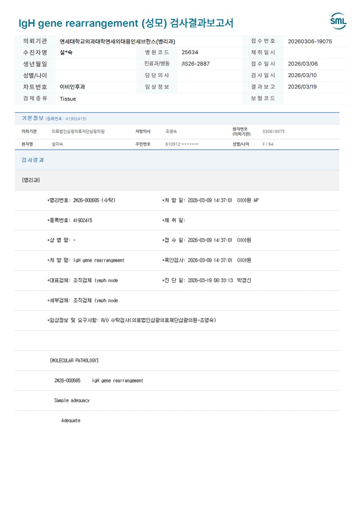Click the 보험코드 field label

[263, 98]
